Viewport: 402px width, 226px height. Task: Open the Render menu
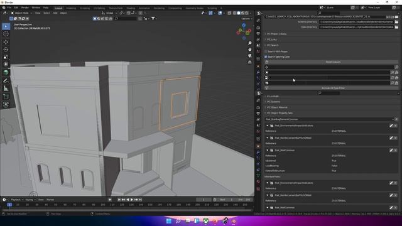point(25,8)
